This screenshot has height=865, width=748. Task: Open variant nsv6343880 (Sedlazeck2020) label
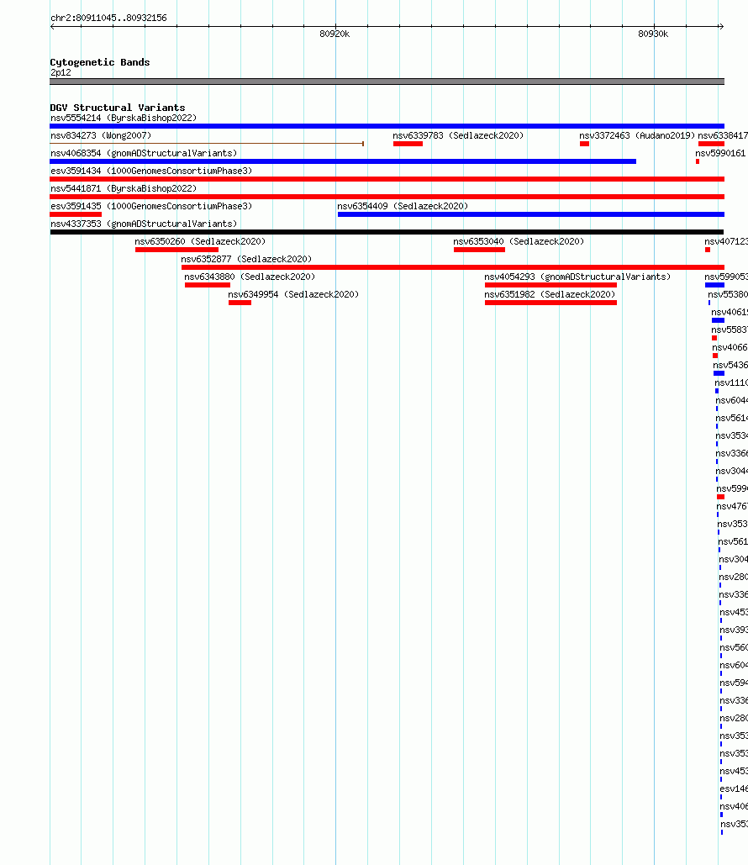(250, 277)
